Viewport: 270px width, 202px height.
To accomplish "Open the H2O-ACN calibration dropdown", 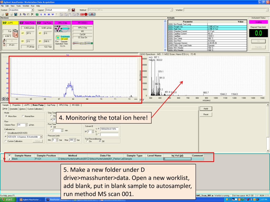I will click(x=41, y=137).
